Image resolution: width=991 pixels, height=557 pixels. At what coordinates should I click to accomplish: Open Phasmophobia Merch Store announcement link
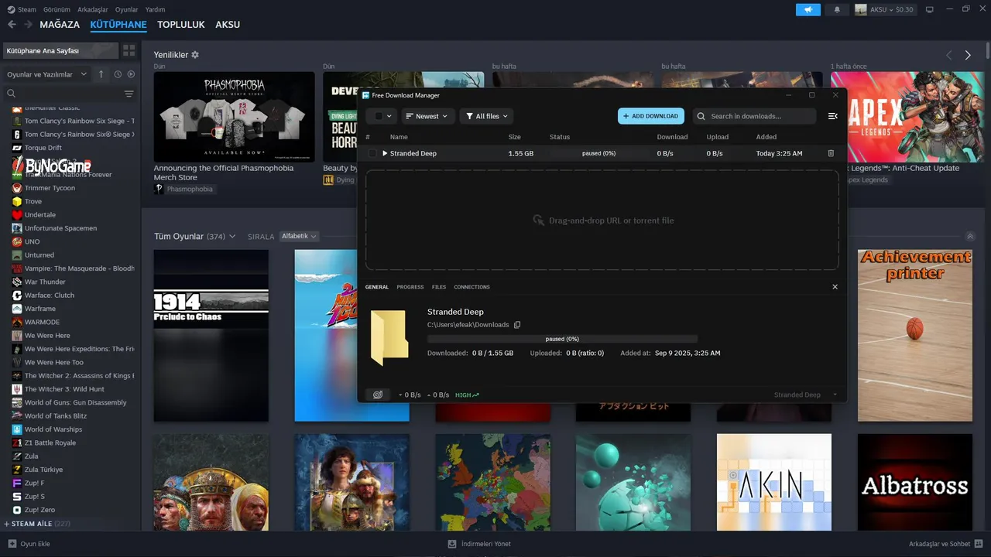(x=223, y=173)
